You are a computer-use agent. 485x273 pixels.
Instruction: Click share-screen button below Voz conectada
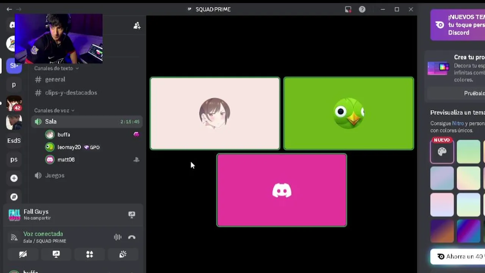tap(56, 254)
